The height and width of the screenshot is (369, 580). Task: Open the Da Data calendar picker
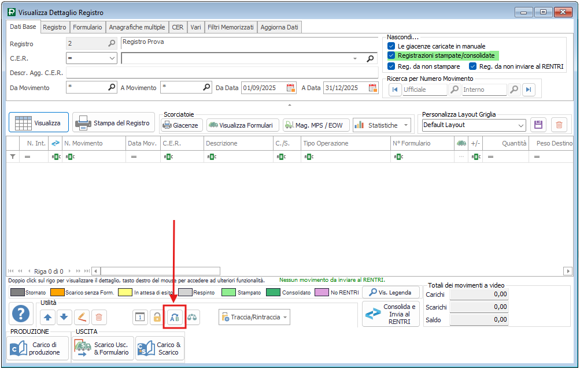click(291, 88)
